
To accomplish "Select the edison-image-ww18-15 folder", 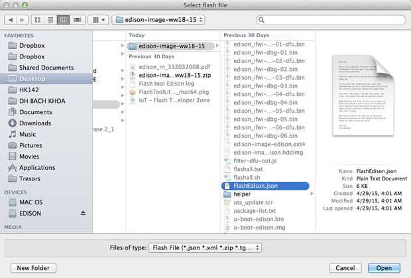I will tap(170, 46).
